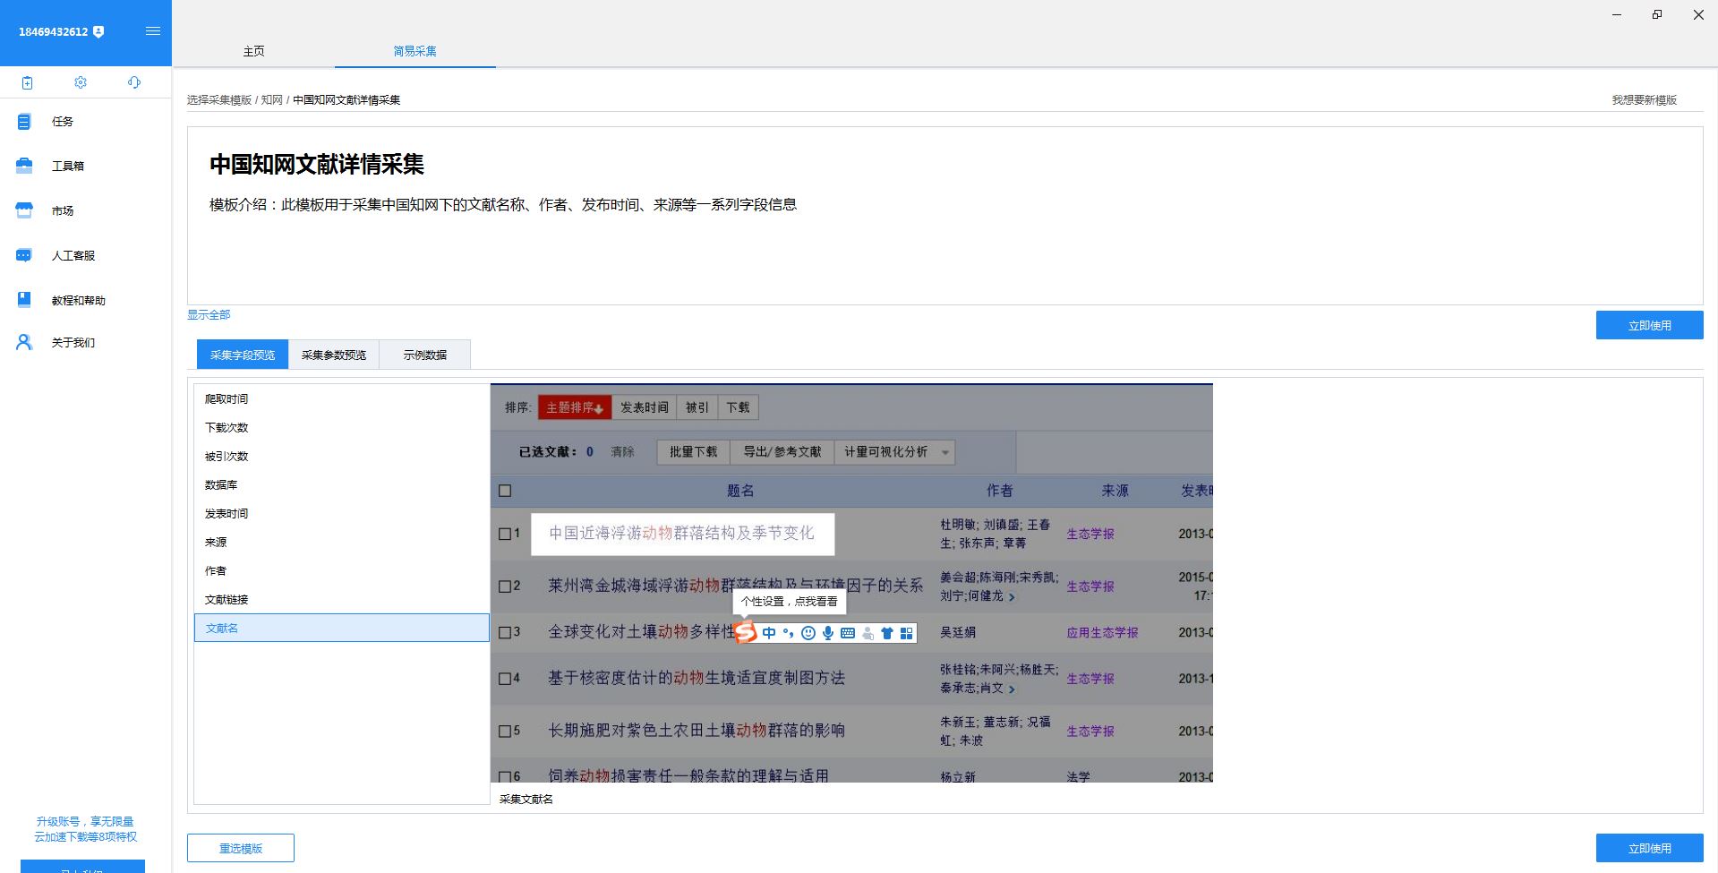Screen dimensions: 1718x873
Task: Click account number 18469432612
Action: [x=54, y=32]
